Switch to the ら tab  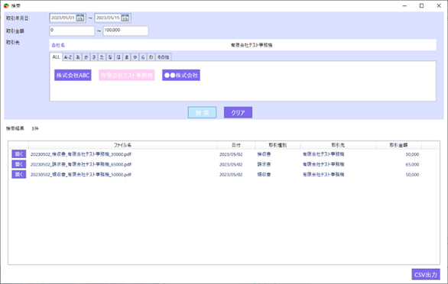point(143,57)
